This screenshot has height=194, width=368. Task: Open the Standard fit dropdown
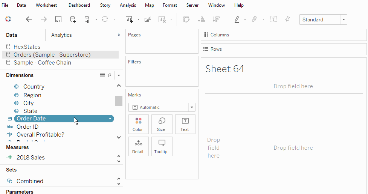[x=343, y=20]
